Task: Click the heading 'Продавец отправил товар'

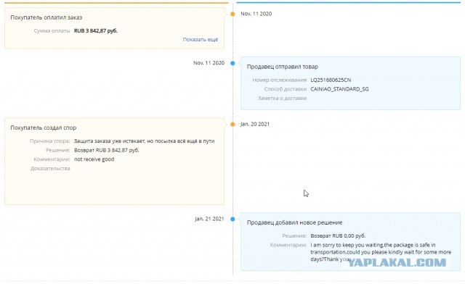Action: 283,67
